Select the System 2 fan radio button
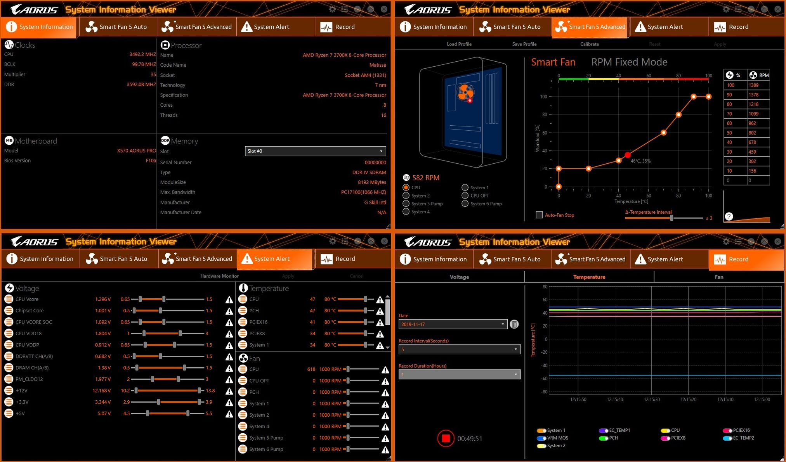The height and width of the screenshot is (462, 786). click(x=406, y=196)
